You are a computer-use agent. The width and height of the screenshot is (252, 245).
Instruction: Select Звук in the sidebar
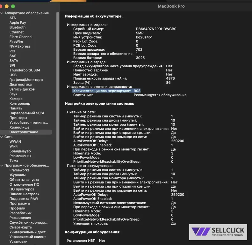[13, 94]
